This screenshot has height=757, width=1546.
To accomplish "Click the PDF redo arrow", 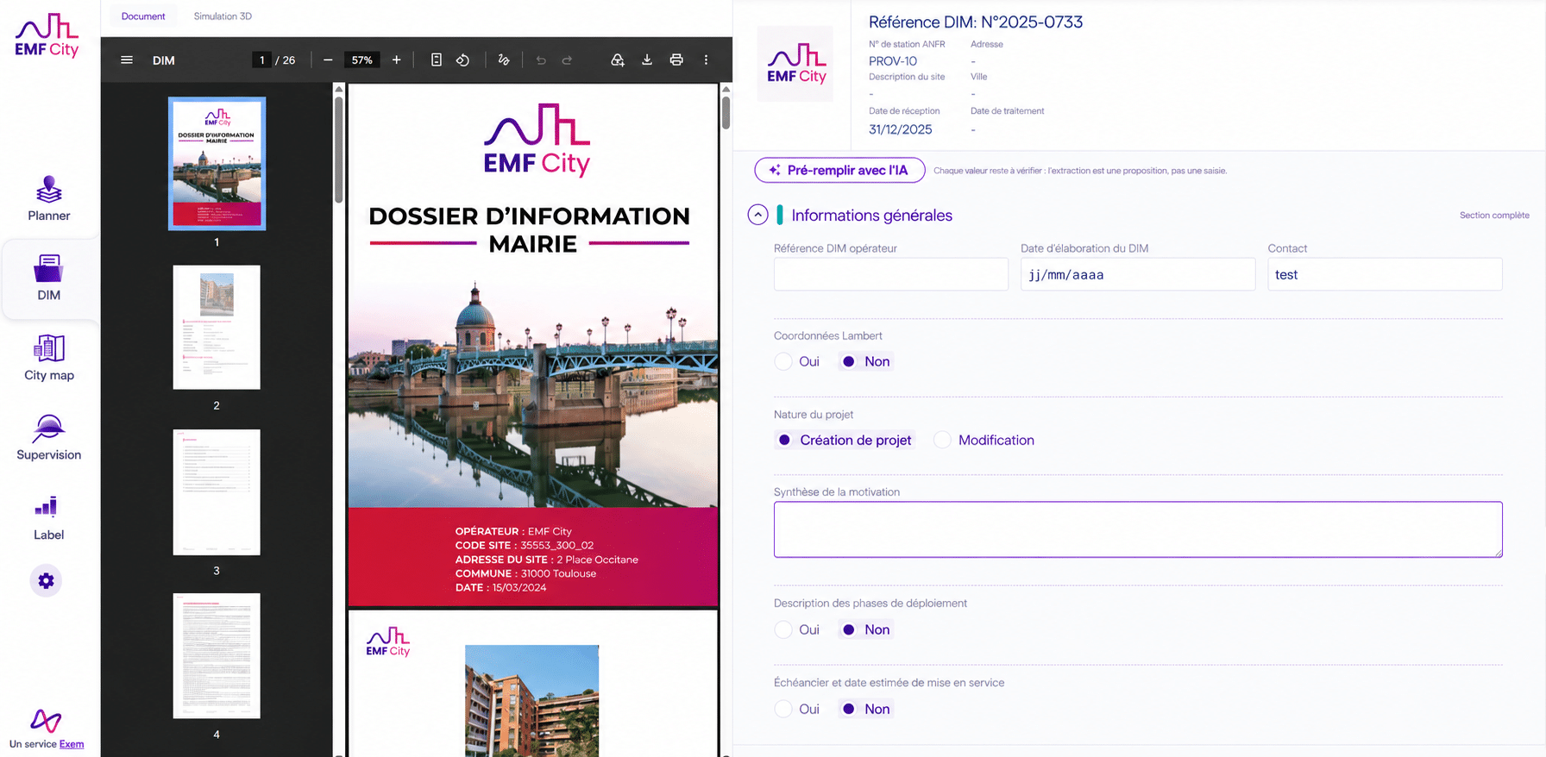I will pyautogui.click(x=568, y=60).
